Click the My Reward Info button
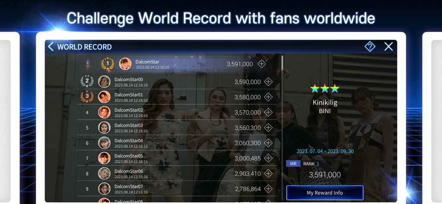 point(325,193)
